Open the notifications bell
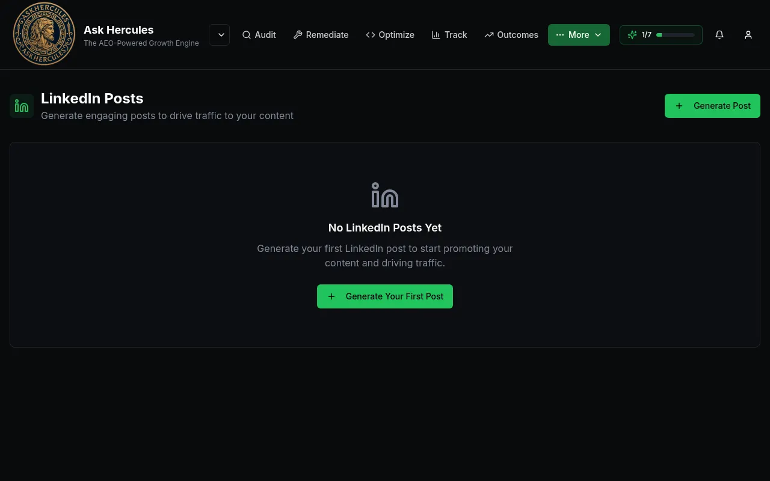The height and width of the screenshot is (481, 770). (x=719, y=35)
